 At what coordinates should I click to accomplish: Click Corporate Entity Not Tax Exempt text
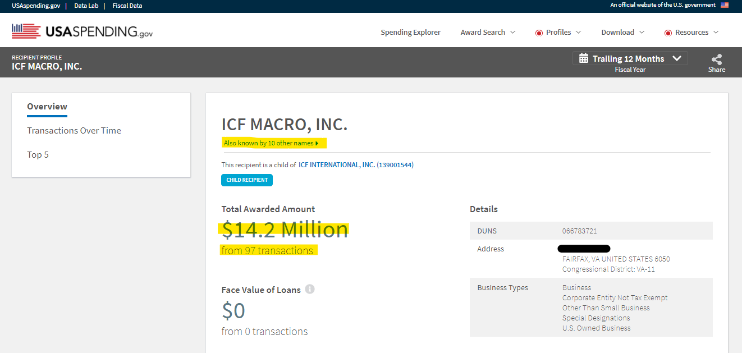tap(615, 298)
